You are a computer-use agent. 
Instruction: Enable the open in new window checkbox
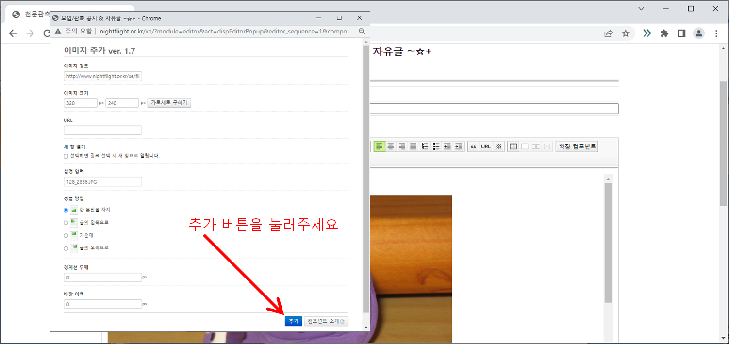tap(66, 156)
